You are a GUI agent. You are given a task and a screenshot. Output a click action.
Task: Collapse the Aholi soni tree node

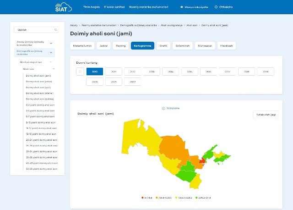[54, 69]
